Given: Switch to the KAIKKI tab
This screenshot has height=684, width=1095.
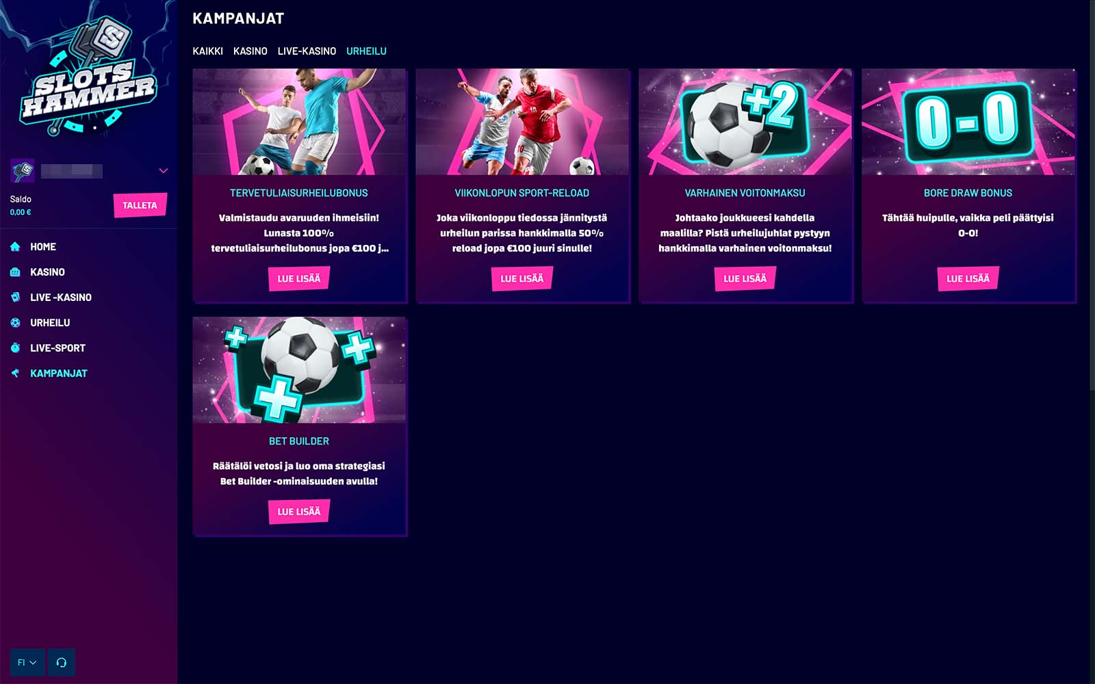Looking at the screenshot, I should pos(208,51).
